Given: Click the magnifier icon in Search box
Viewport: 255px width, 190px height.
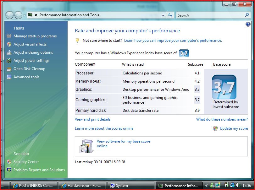Looking at the screenshot, I should click(247, 15).
